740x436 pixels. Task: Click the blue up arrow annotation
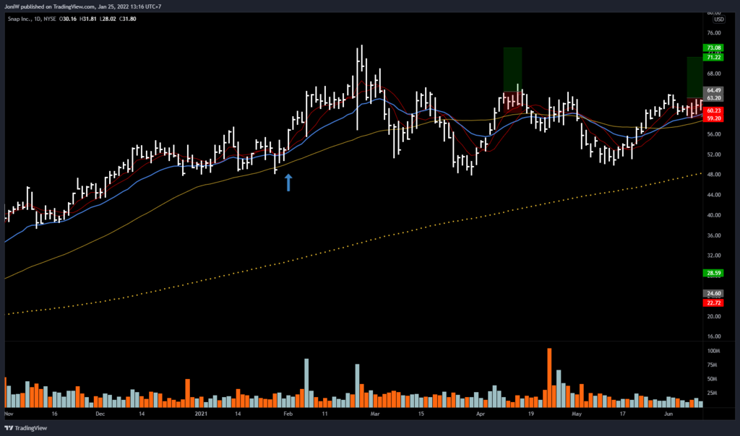pos(288,182)
